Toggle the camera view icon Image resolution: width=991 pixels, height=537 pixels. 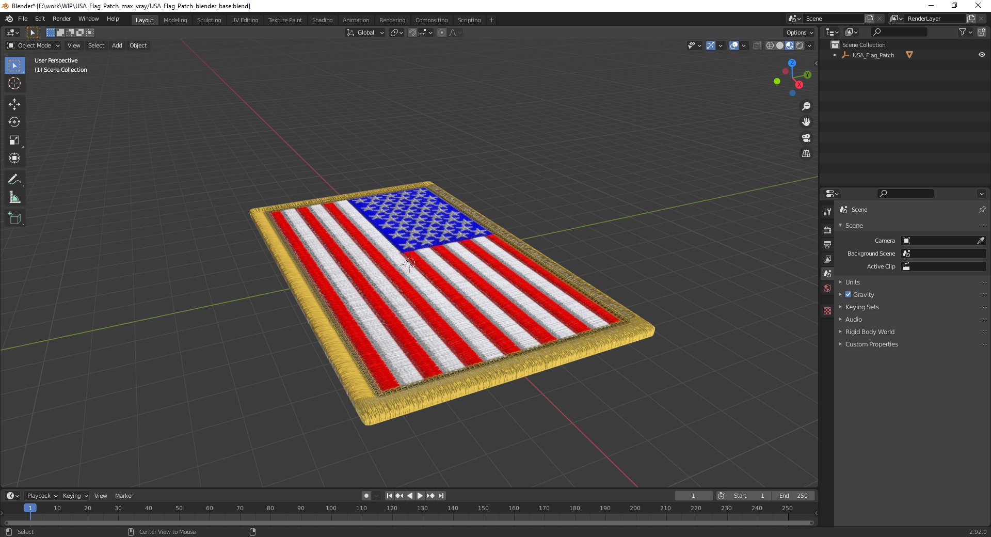(x=806, y=138)
